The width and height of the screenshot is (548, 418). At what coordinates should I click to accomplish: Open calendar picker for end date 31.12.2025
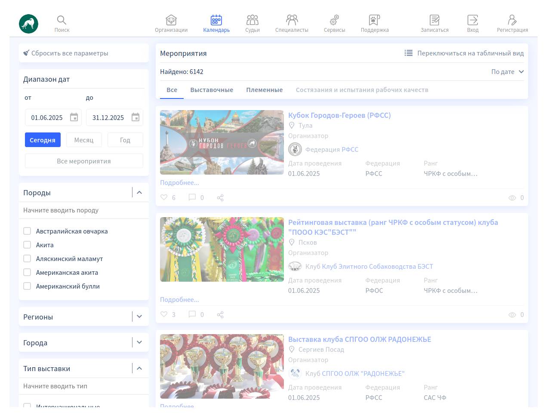135,117
